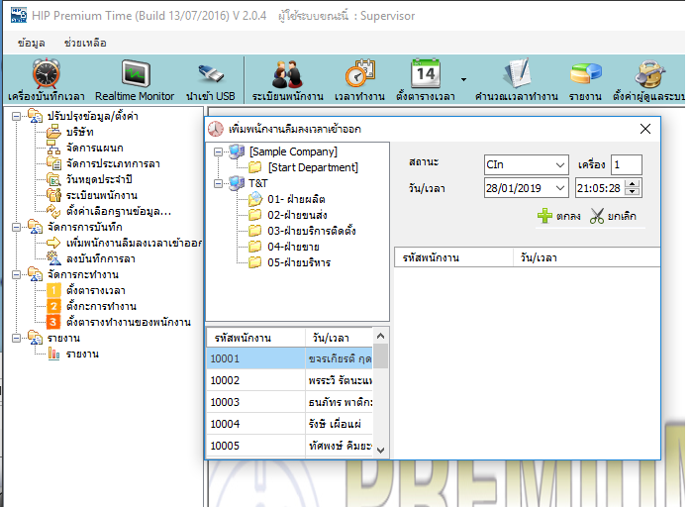The height and width of the screenshot is (507, 691).
Task: Click the orange number 1 ตั้งตารางเวลา icon
Action: (53, 291)
